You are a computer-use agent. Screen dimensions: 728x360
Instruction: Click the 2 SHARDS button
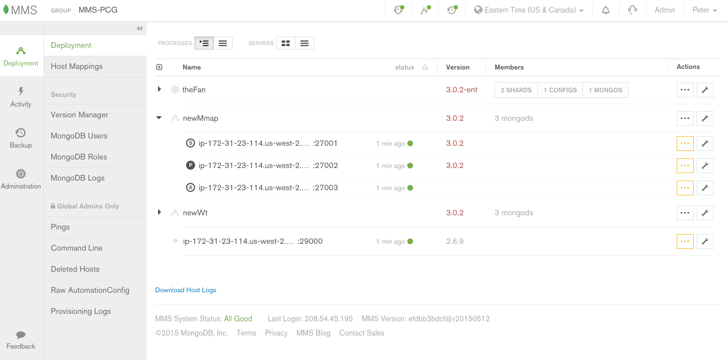pos(516,90)
